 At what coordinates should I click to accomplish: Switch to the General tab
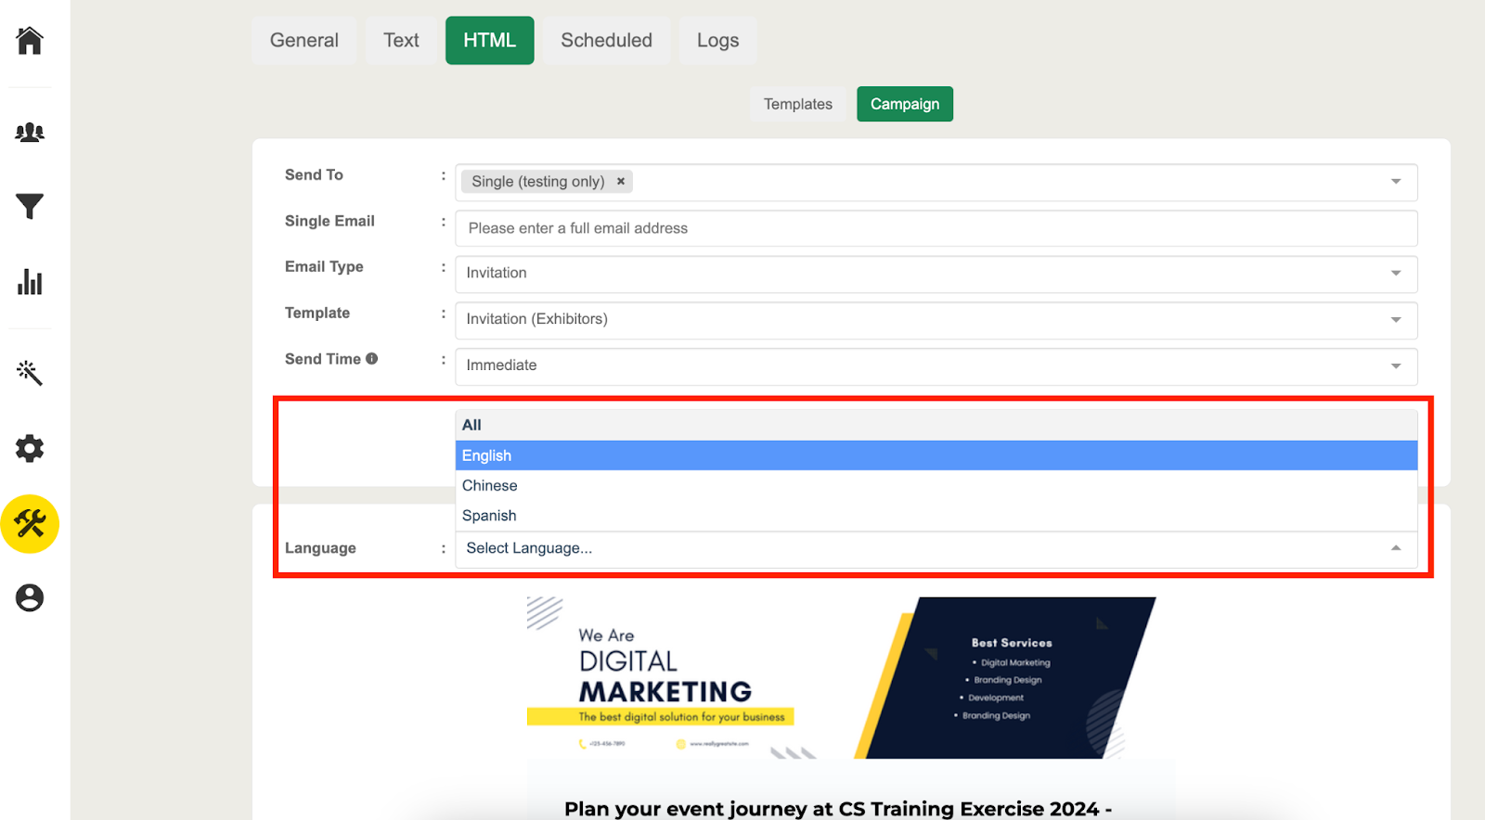click(304, 41)
